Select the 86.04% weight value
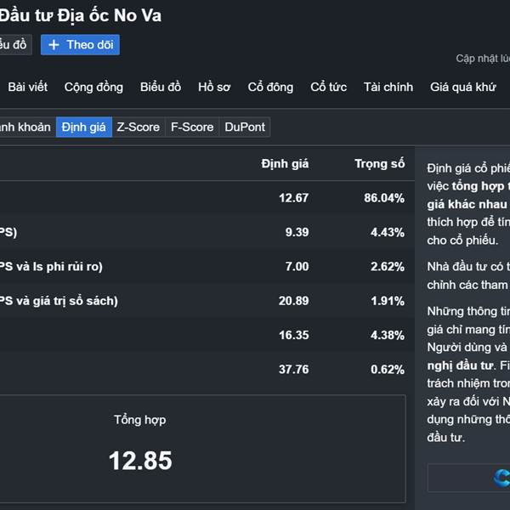 pos(384,198)
